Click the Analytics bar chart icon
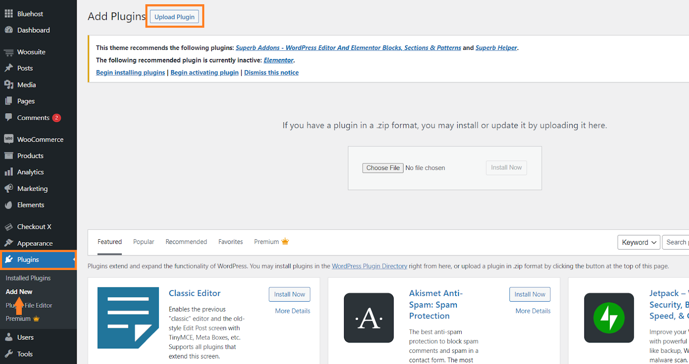This screenshot has width=689, height=364. pos(9,172)
